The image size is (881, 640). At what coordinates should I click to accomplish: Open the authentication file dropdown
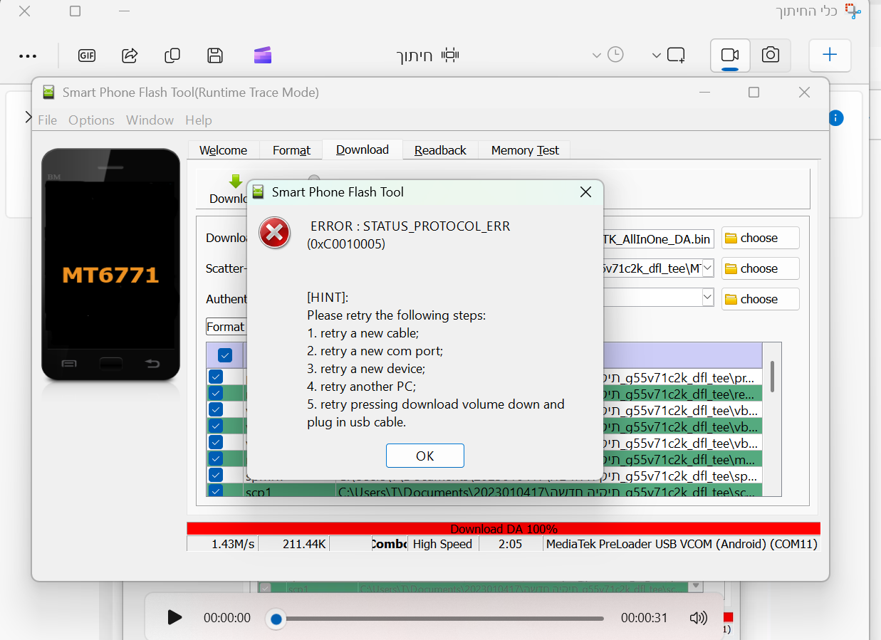click(x=707, y=297)
